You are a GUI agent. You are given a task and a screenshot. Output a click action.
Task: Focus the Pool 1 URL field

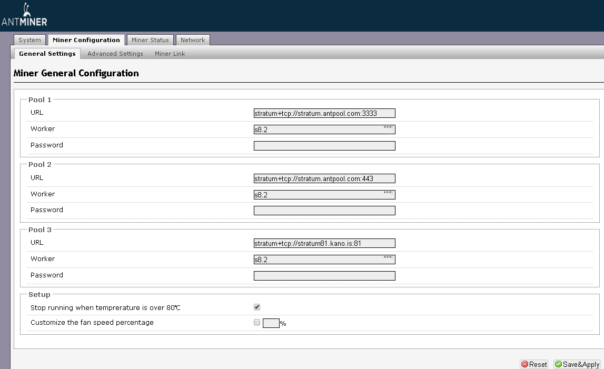point(324,113)
